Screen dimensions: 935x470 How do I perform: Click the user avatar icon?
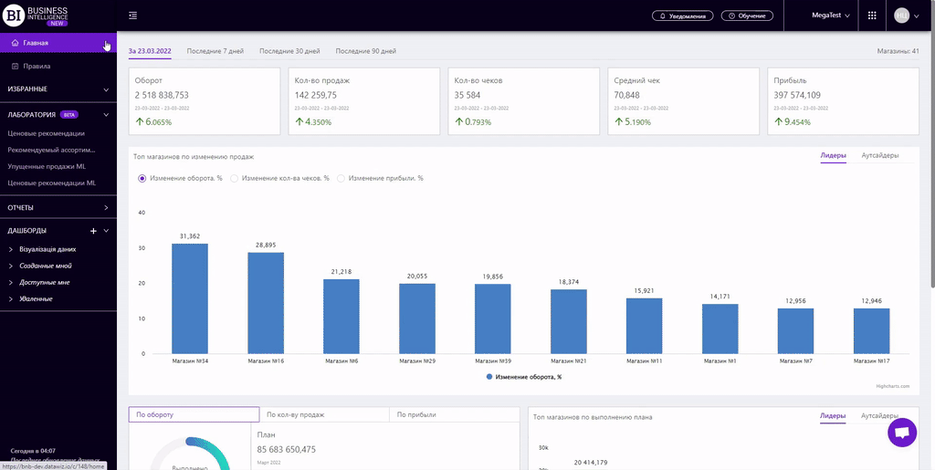(901, 16)
